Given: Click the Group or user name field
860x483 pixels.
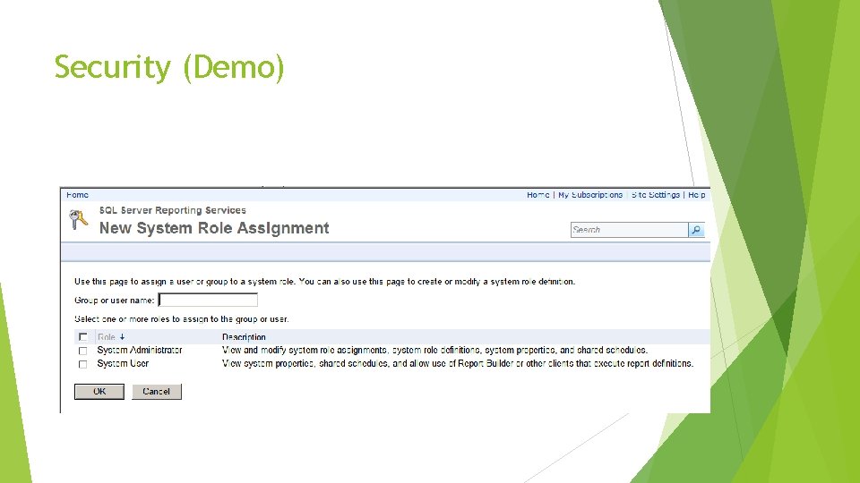Looking at the screenshot, I should coord(208,300).
